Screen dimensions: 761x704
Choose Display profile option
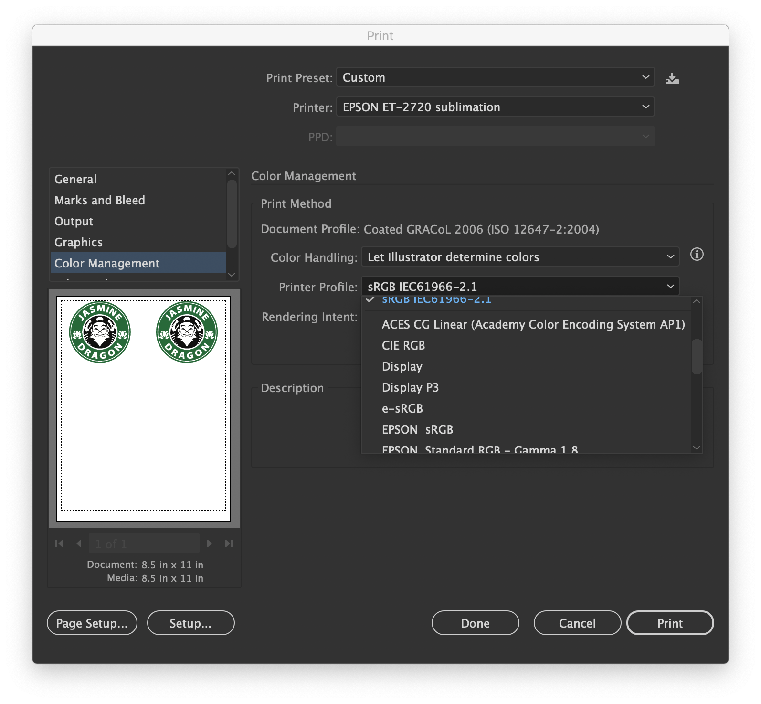point(527,366)
